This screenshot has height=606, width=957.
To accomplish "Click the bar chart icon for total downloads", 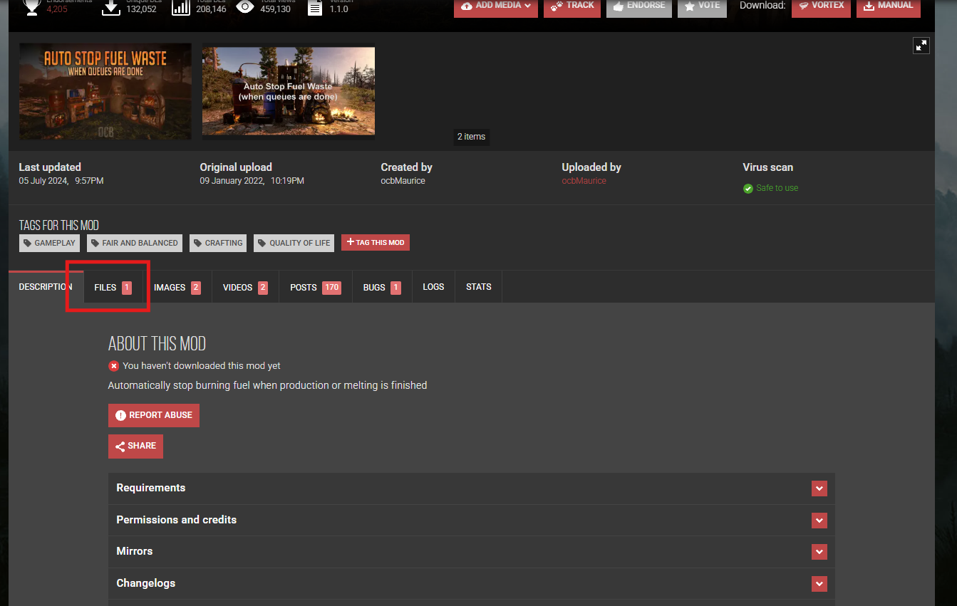I will [x=181, y=7].
